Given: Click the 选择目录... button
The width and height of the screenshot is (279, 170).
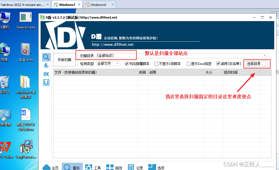Looking at the screenshot, I should (x=256, y=64).
